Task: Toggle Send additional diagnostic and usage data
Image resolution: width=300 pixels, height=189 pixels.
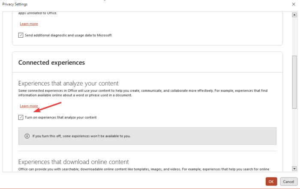Action: coord(21,35)
